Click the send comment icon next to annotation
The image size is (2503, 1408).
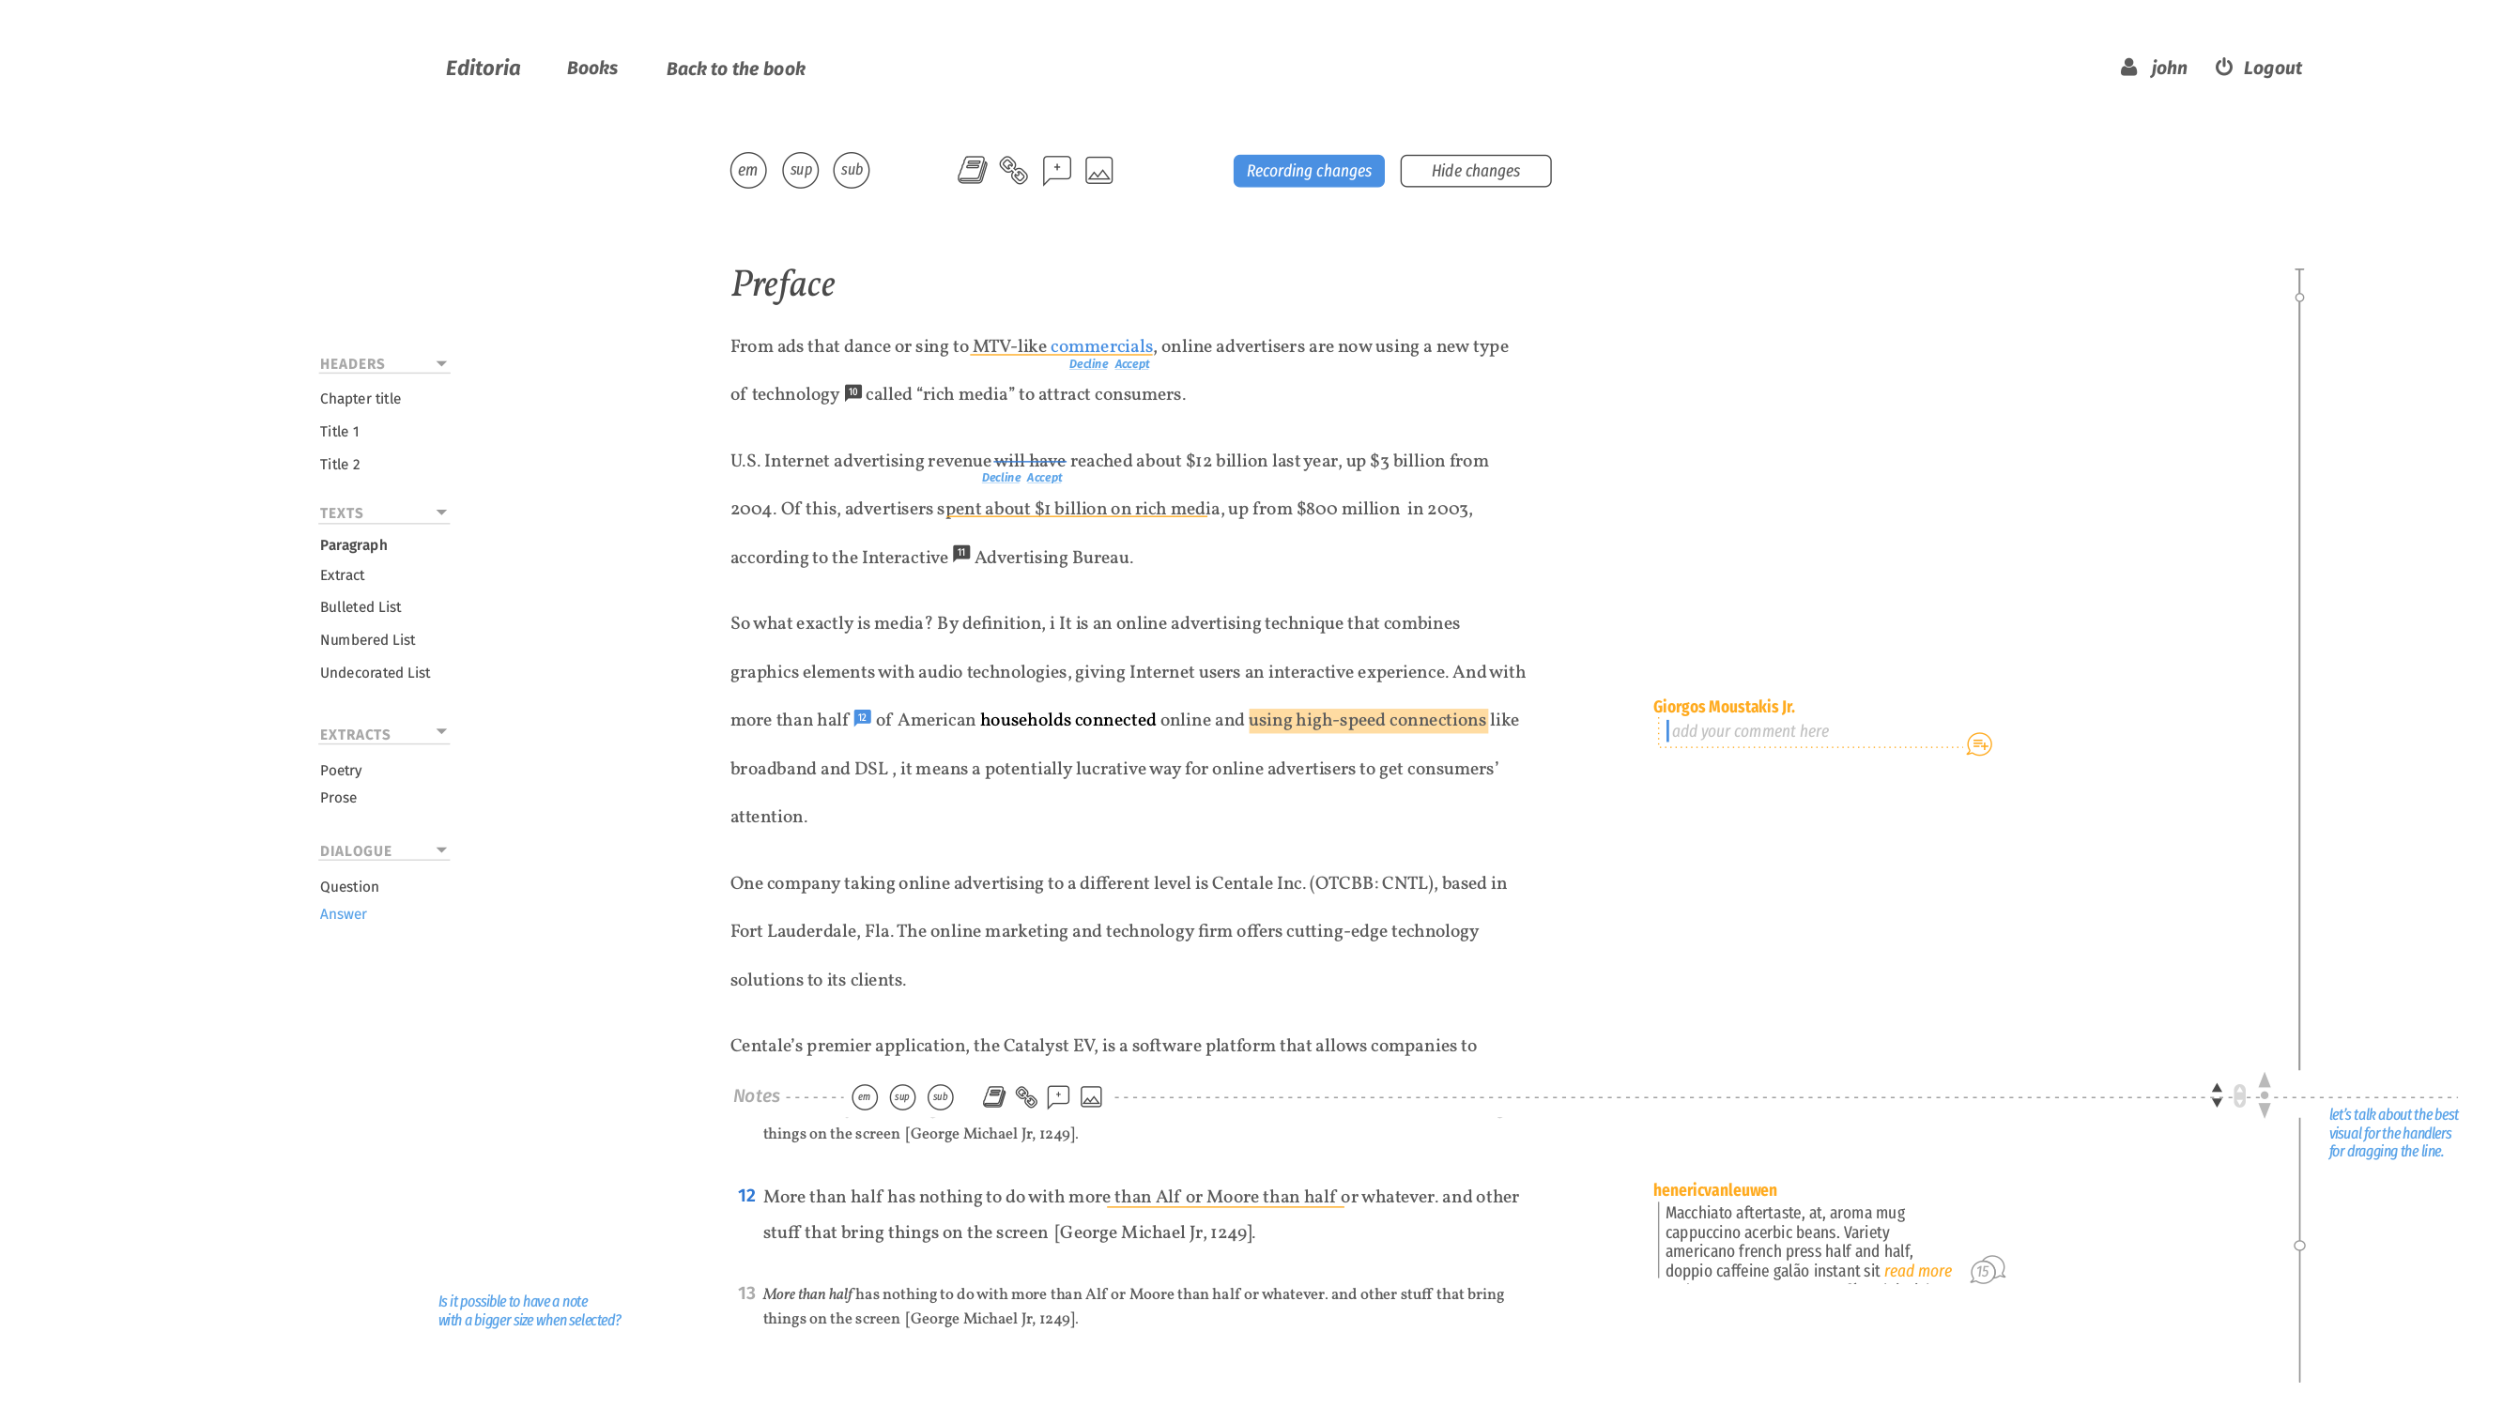1977,742
